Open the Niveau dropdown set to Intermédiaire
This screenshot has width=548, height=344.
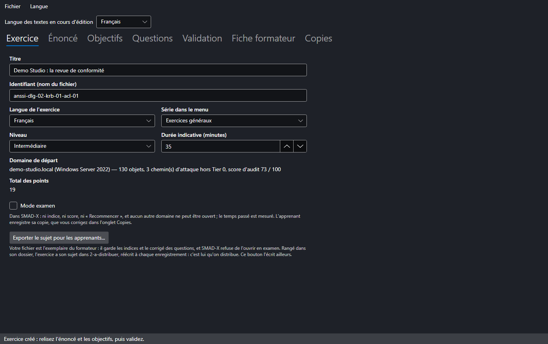pyautogui.click(x=82, y=146)
